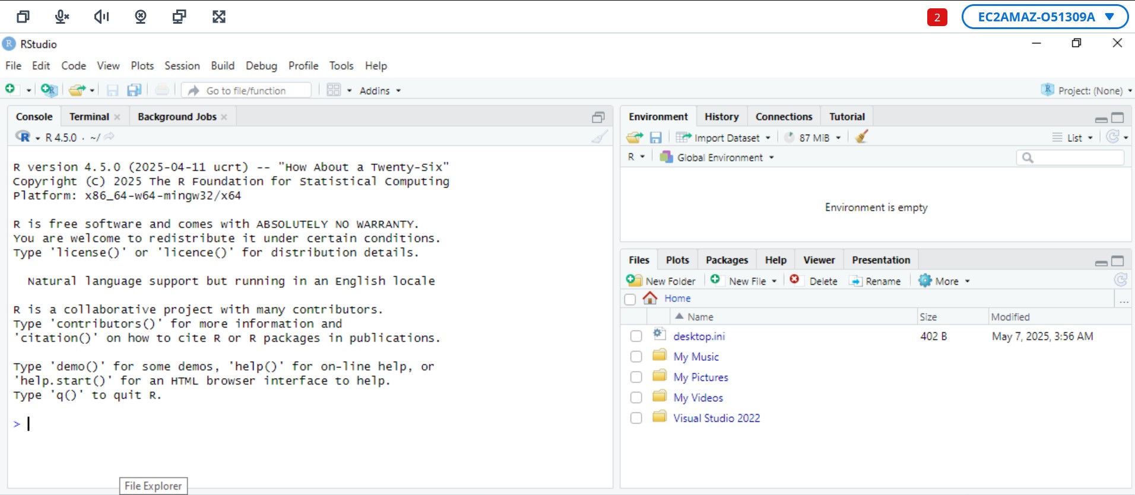Close the Terminal tab
This screenshot has width=1135, height=495.
117,117
